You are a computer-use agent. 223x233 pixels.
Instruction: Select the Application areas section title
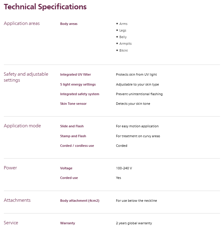click(x=22, y=23)
